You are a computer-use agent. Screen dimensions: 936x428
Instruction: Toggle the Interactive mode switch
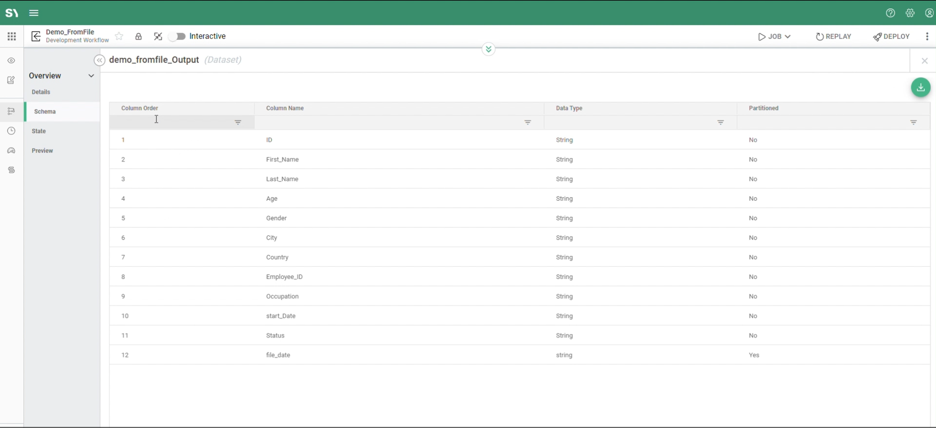177,37
